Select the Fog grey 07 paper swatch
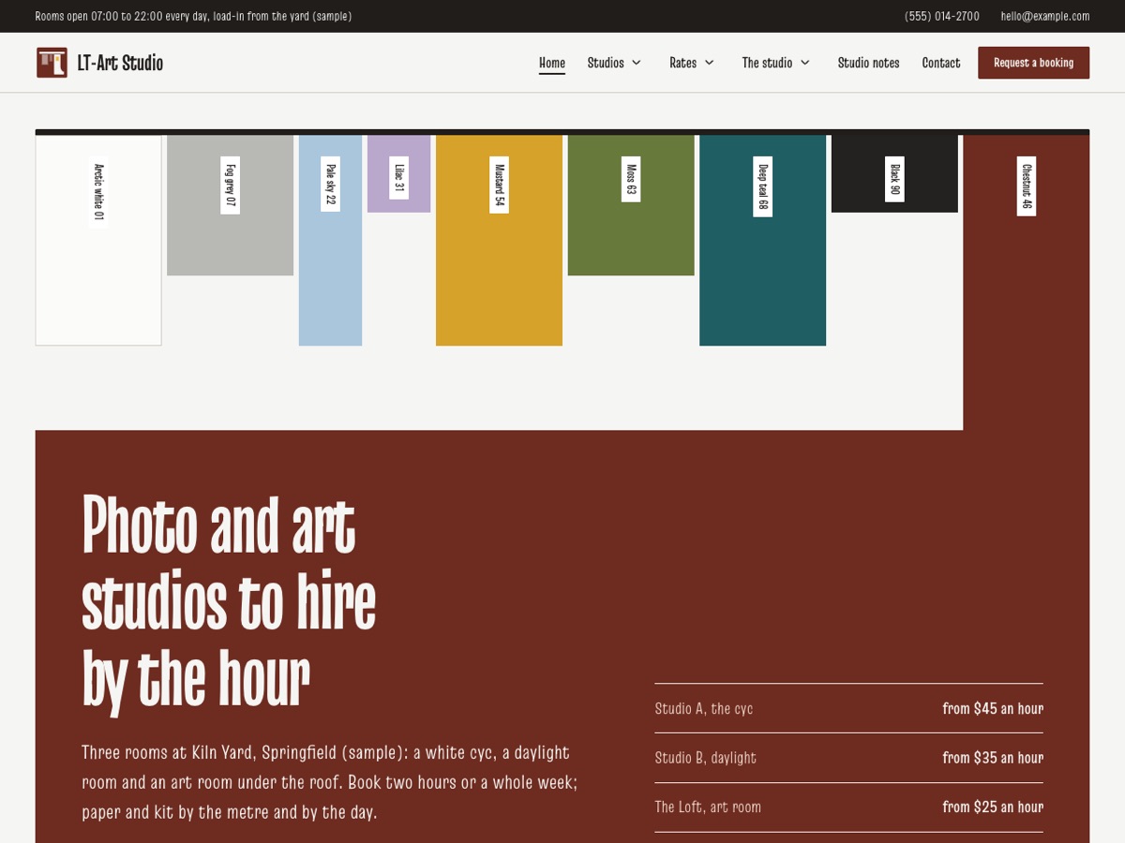This screenshot has height=843, width=1125. click(x=230, y=205)
